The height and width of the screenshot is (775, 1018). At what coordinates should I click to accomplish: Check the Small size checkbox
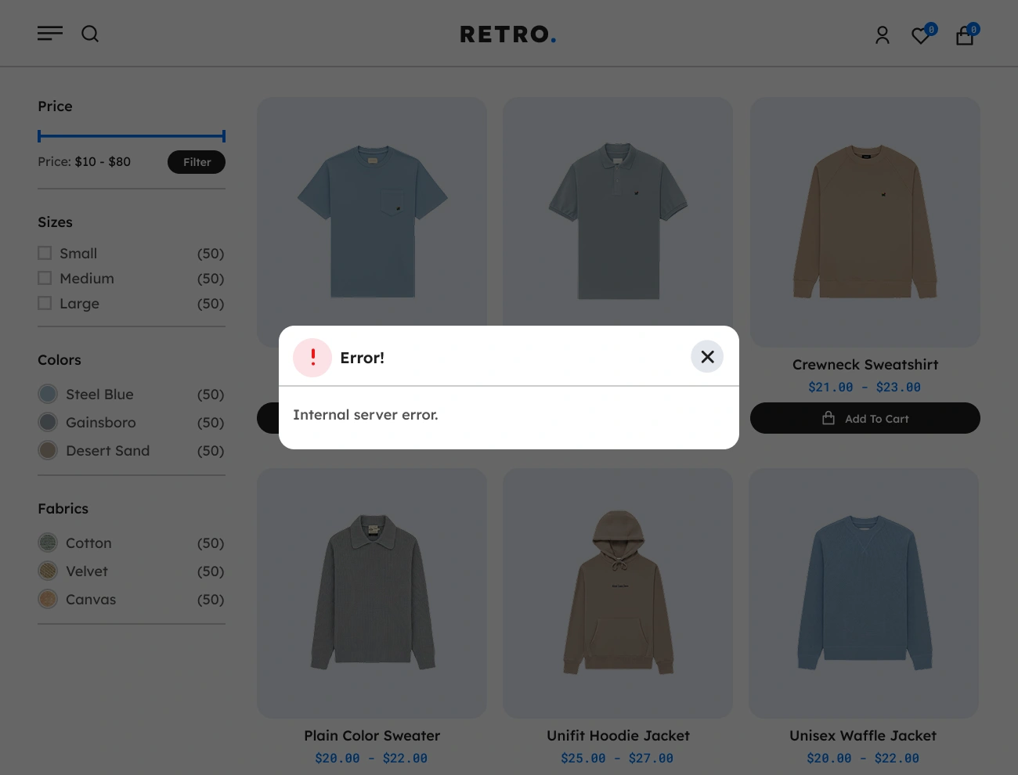[x=45, y=253]
